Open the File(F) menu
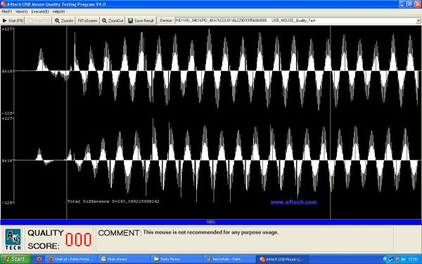 pos(7,11)
